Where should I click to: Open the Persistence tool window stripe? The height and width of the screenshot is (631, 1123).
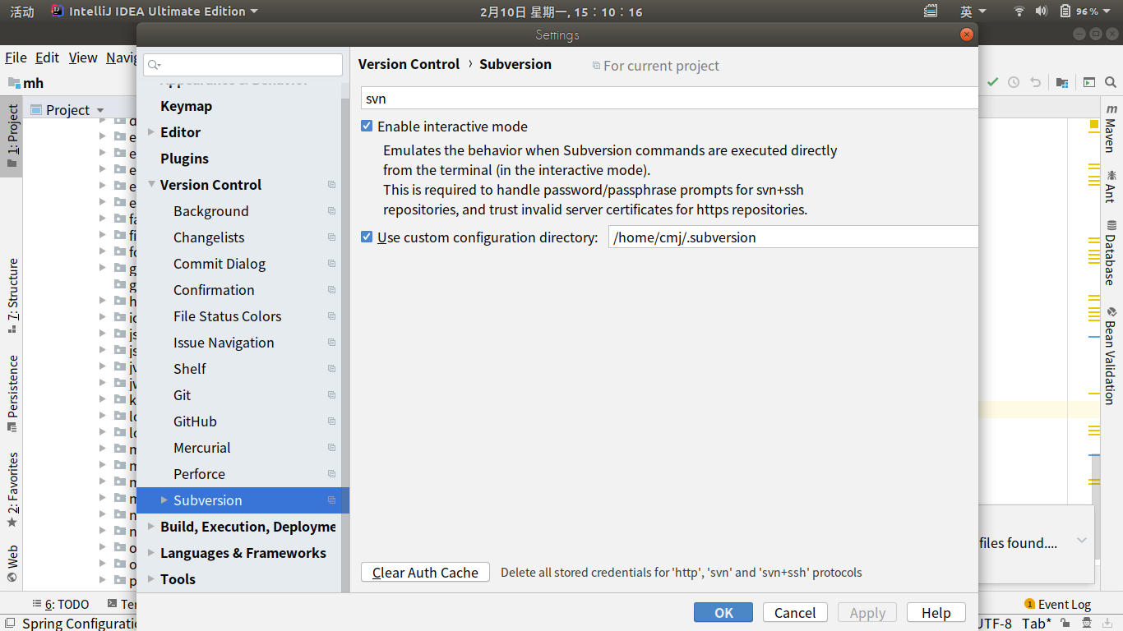[x=12, y=394]
